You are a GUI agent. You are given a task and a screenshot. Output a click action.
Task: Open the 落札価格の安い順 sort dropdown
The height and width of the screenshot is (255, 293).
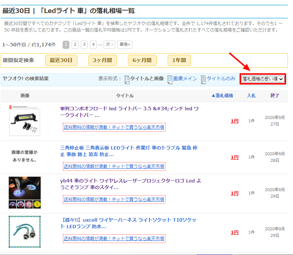pos(263,79)
